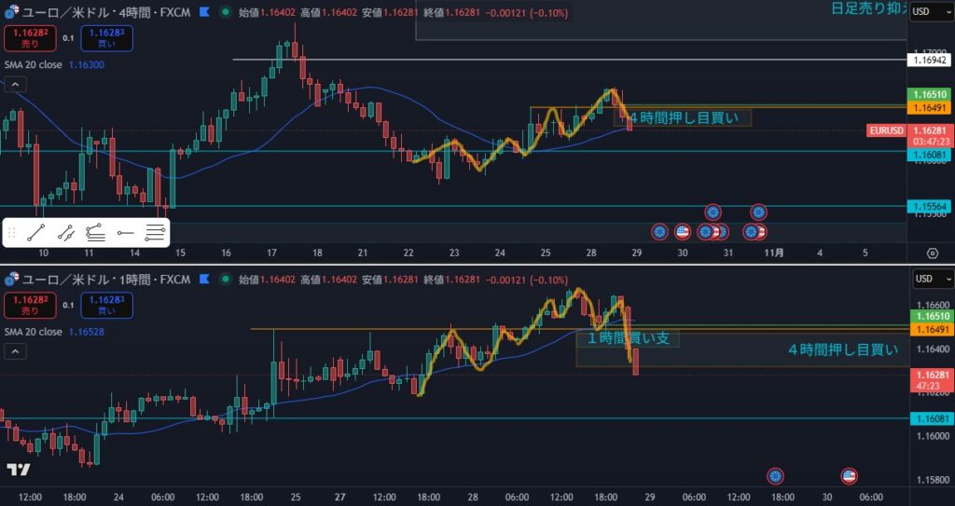Select the multi-line fib tool at the toolbar's right end

[156, 233]
